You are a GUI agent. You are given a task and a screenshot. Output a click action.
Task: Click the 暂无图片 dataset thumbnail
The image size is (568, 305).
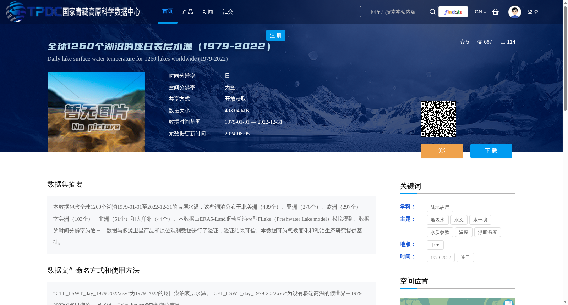(96, 112)
